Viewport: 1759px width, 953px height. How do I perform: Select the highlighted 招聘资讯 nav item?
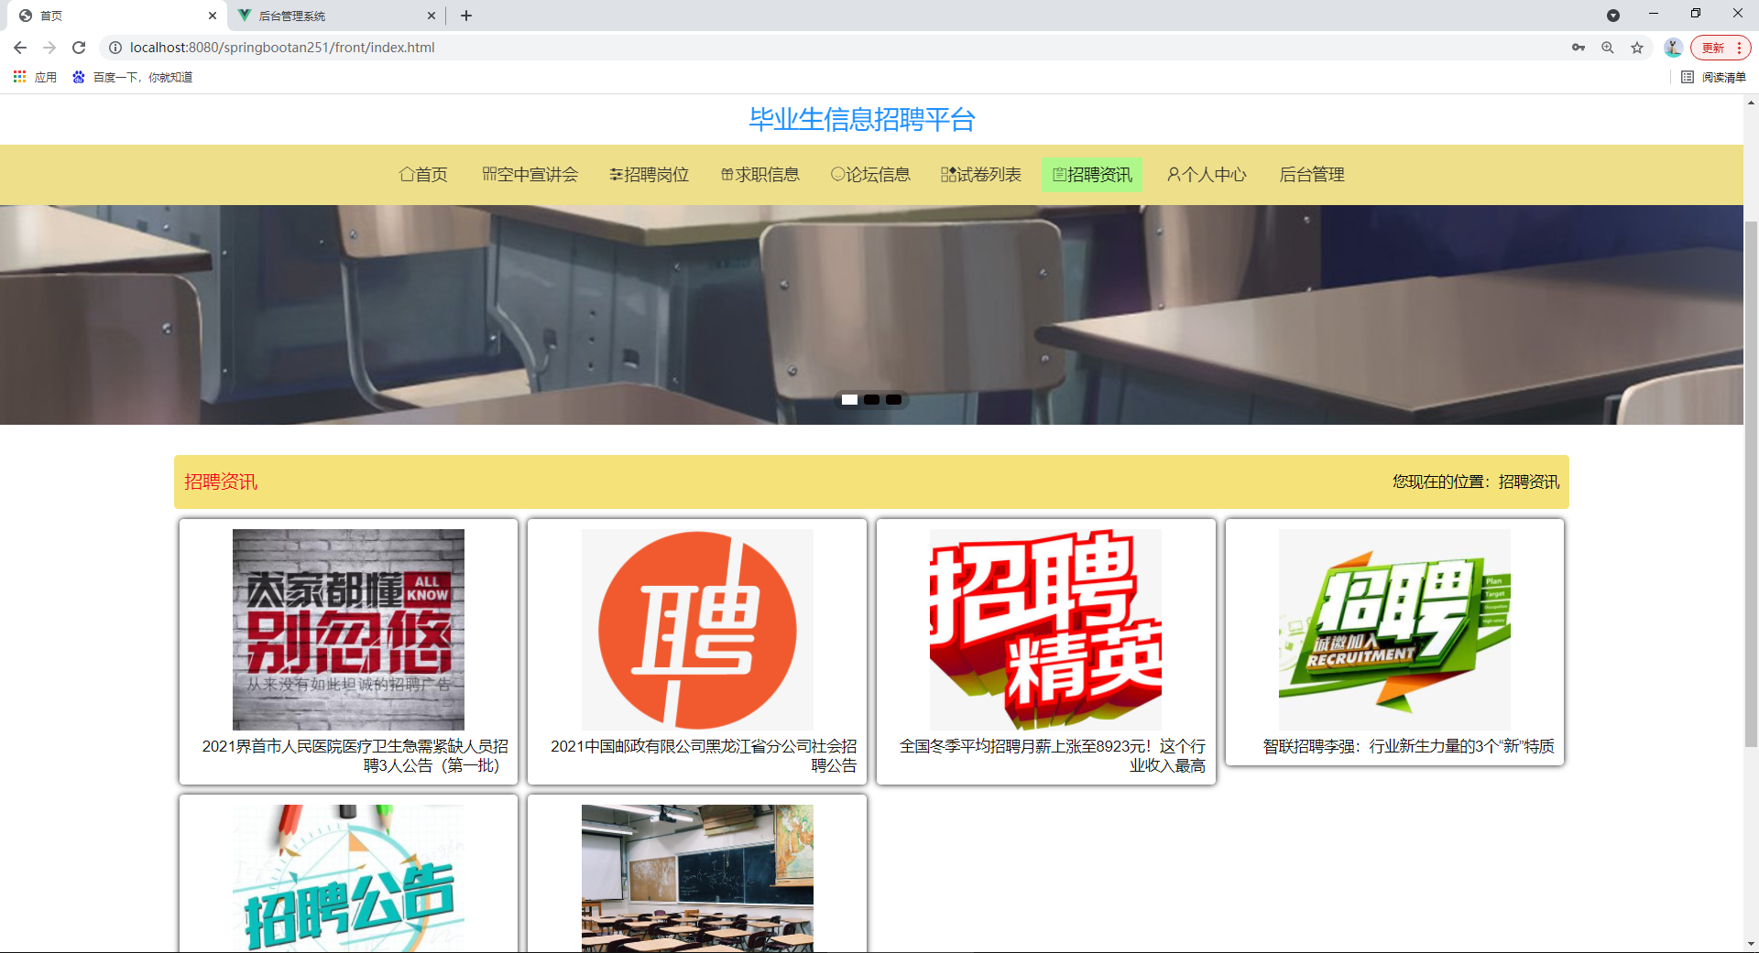coord(1092,174)
